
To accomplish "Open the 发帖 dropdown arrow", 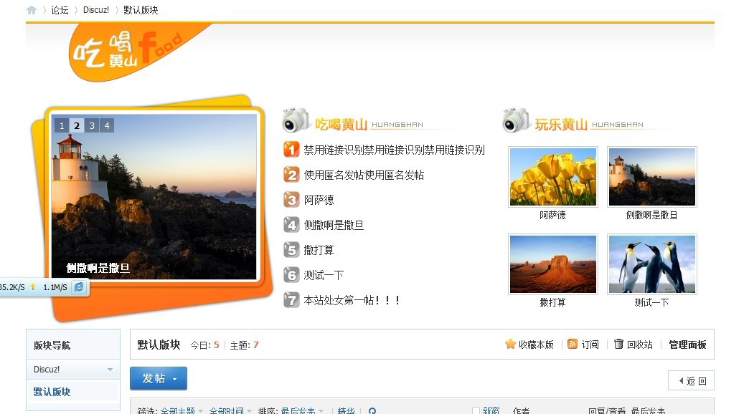I will click(175, 379).
